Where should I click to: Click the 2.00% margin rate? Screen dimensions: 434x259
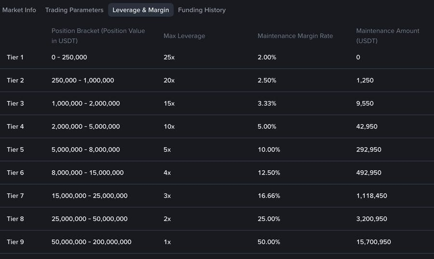click(267, 57)
